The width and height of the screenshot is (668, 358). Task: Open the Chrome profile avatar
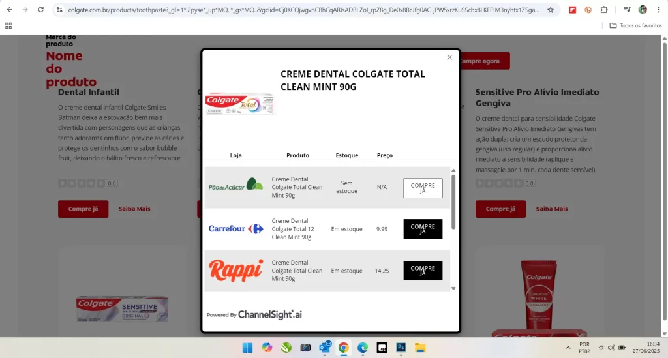(x=643, y=9)
